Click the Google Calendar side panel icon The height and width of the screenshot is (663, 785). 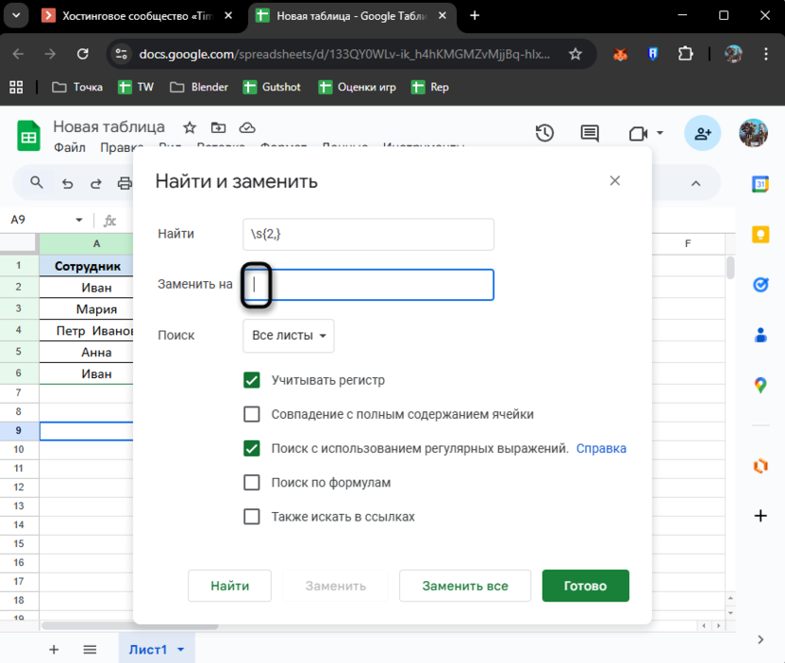760,185
